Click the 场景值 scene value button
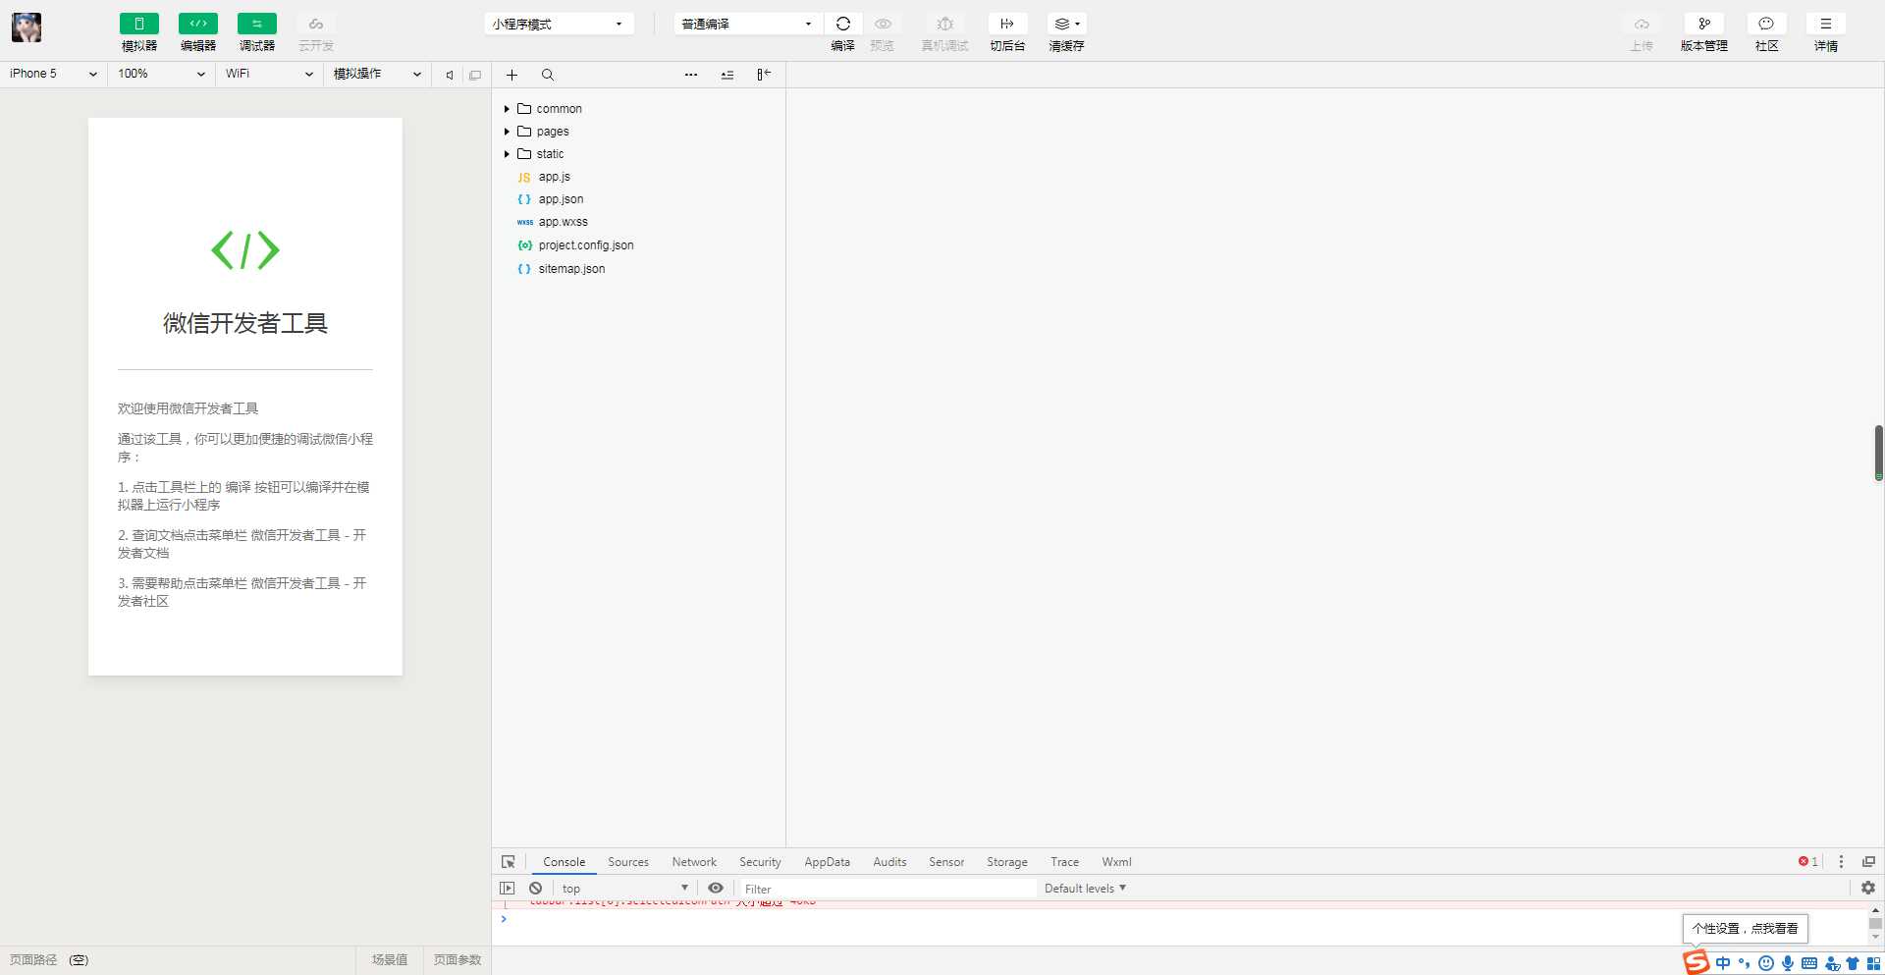Image resolution: width=1885 pixels, height=975 pixels. coord(390,959)
